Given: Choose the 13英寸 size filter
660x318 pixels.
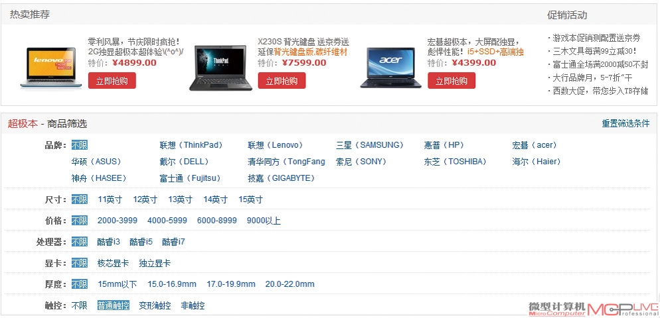Looking at the screenshot, I should [x=180, y=199].
